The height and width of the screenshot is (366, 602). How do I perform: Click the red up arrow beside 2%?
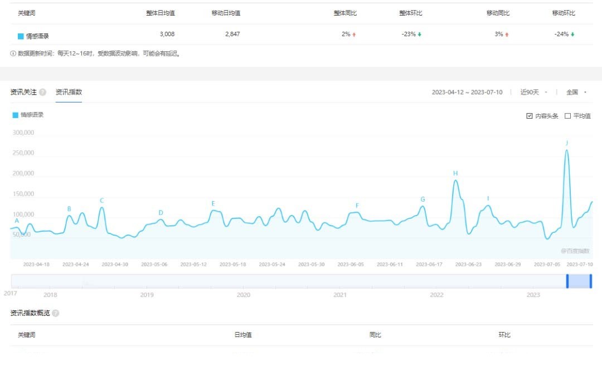pos(354,35)
